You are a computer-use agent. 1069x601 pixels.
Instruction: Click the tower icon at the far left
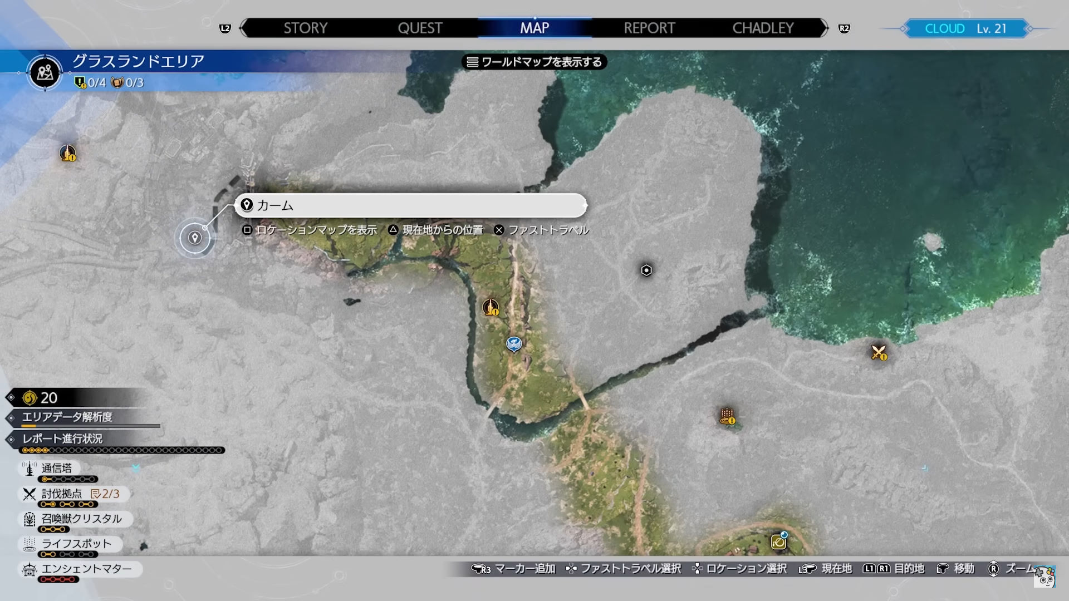click(68, 153)
